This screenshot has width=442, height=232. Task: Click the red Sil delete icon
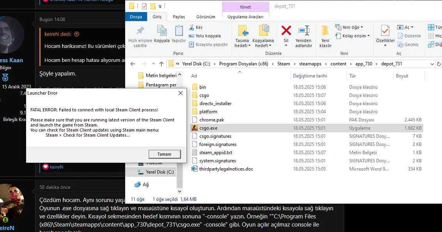click(x=286, y=31)
